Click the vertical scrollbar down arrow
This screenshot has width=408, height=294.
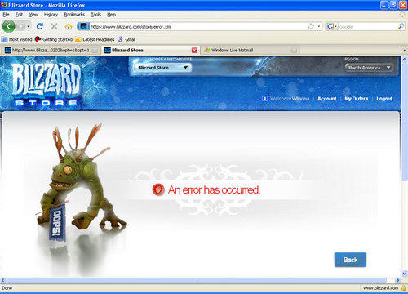pyautogui.click(x=405, y=274)
